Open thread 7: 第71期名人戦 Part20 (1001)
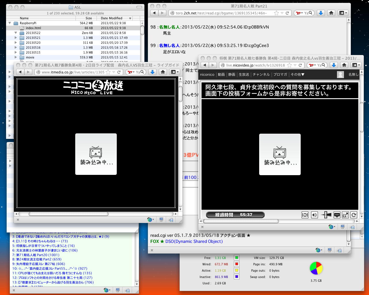369x295 pixels. coord(36,255)
